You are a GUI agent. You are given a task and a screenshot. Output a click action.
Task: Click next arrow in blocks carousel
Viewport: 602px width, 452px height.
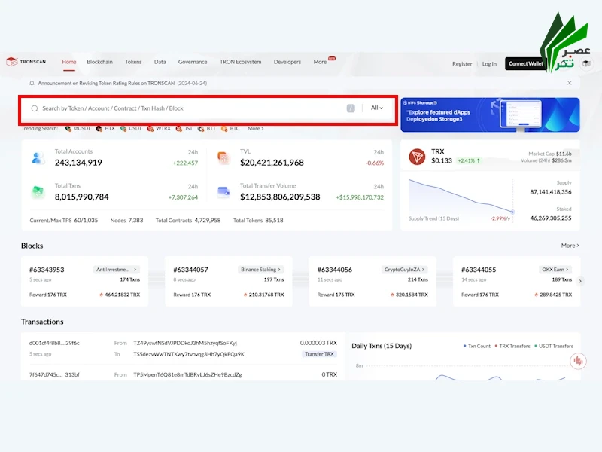[x=580, y=281]
